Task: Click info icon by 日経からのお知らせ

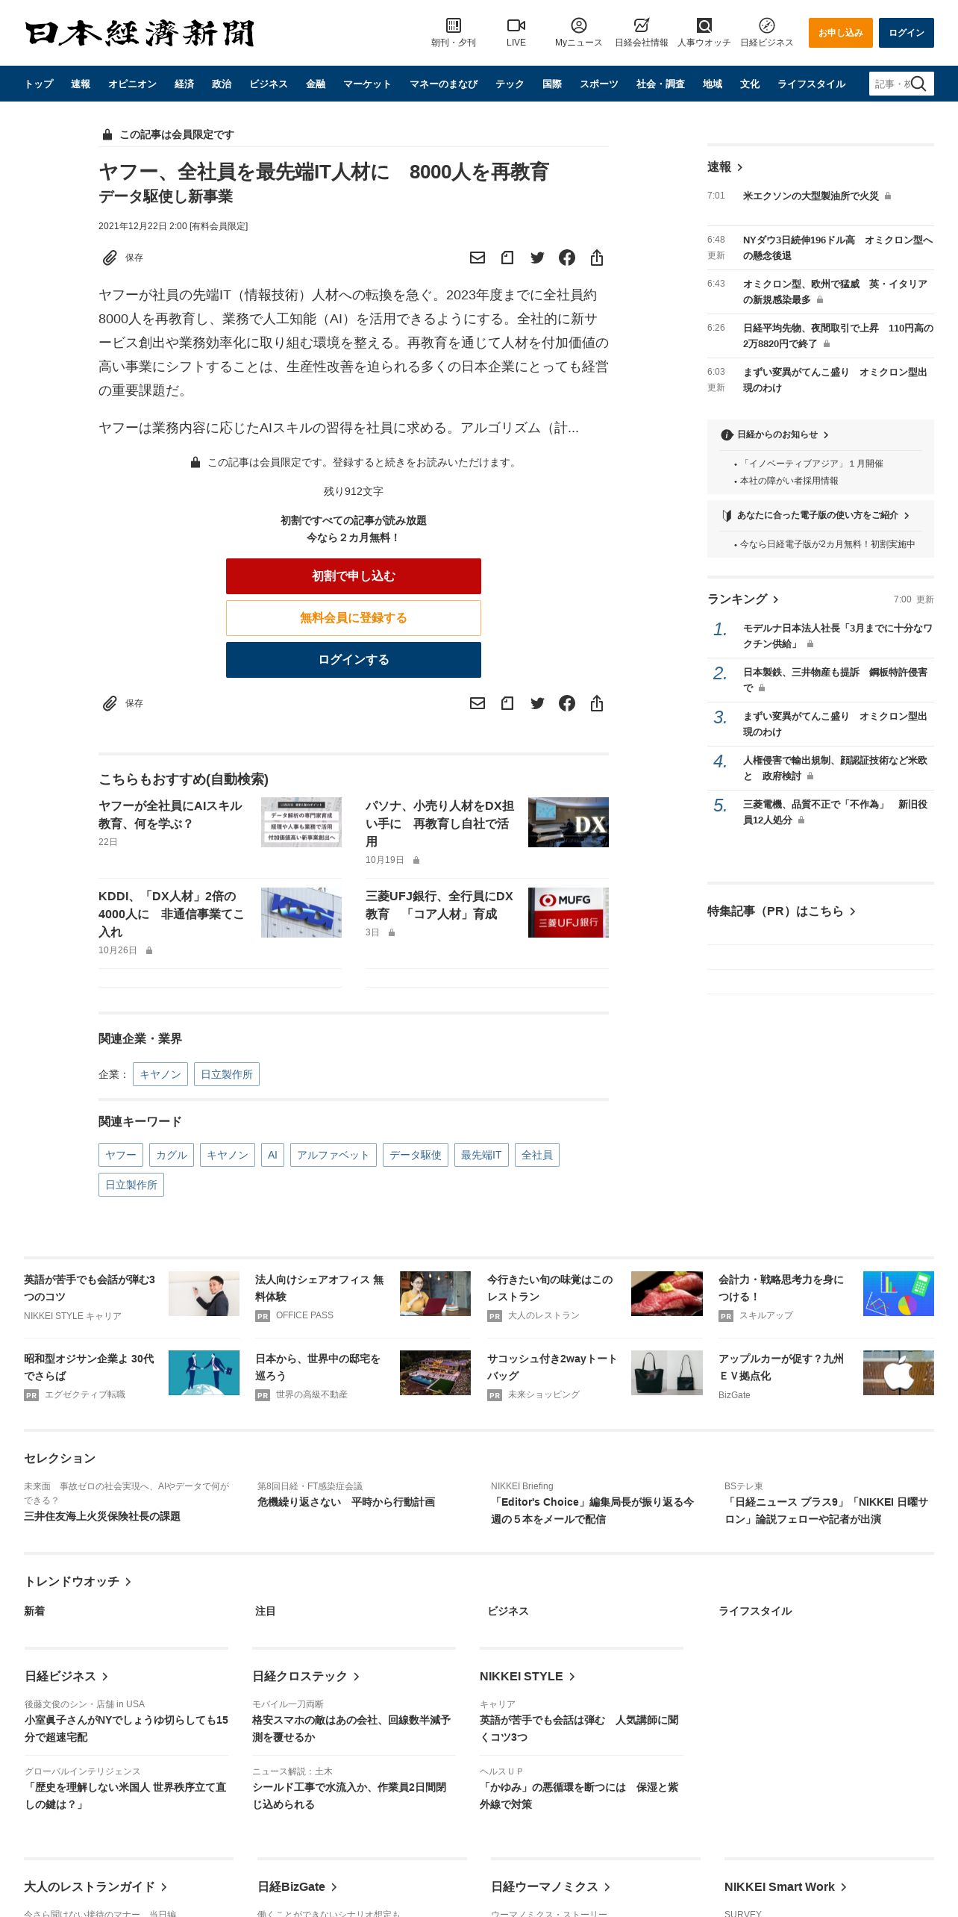Action: [726, 434]
